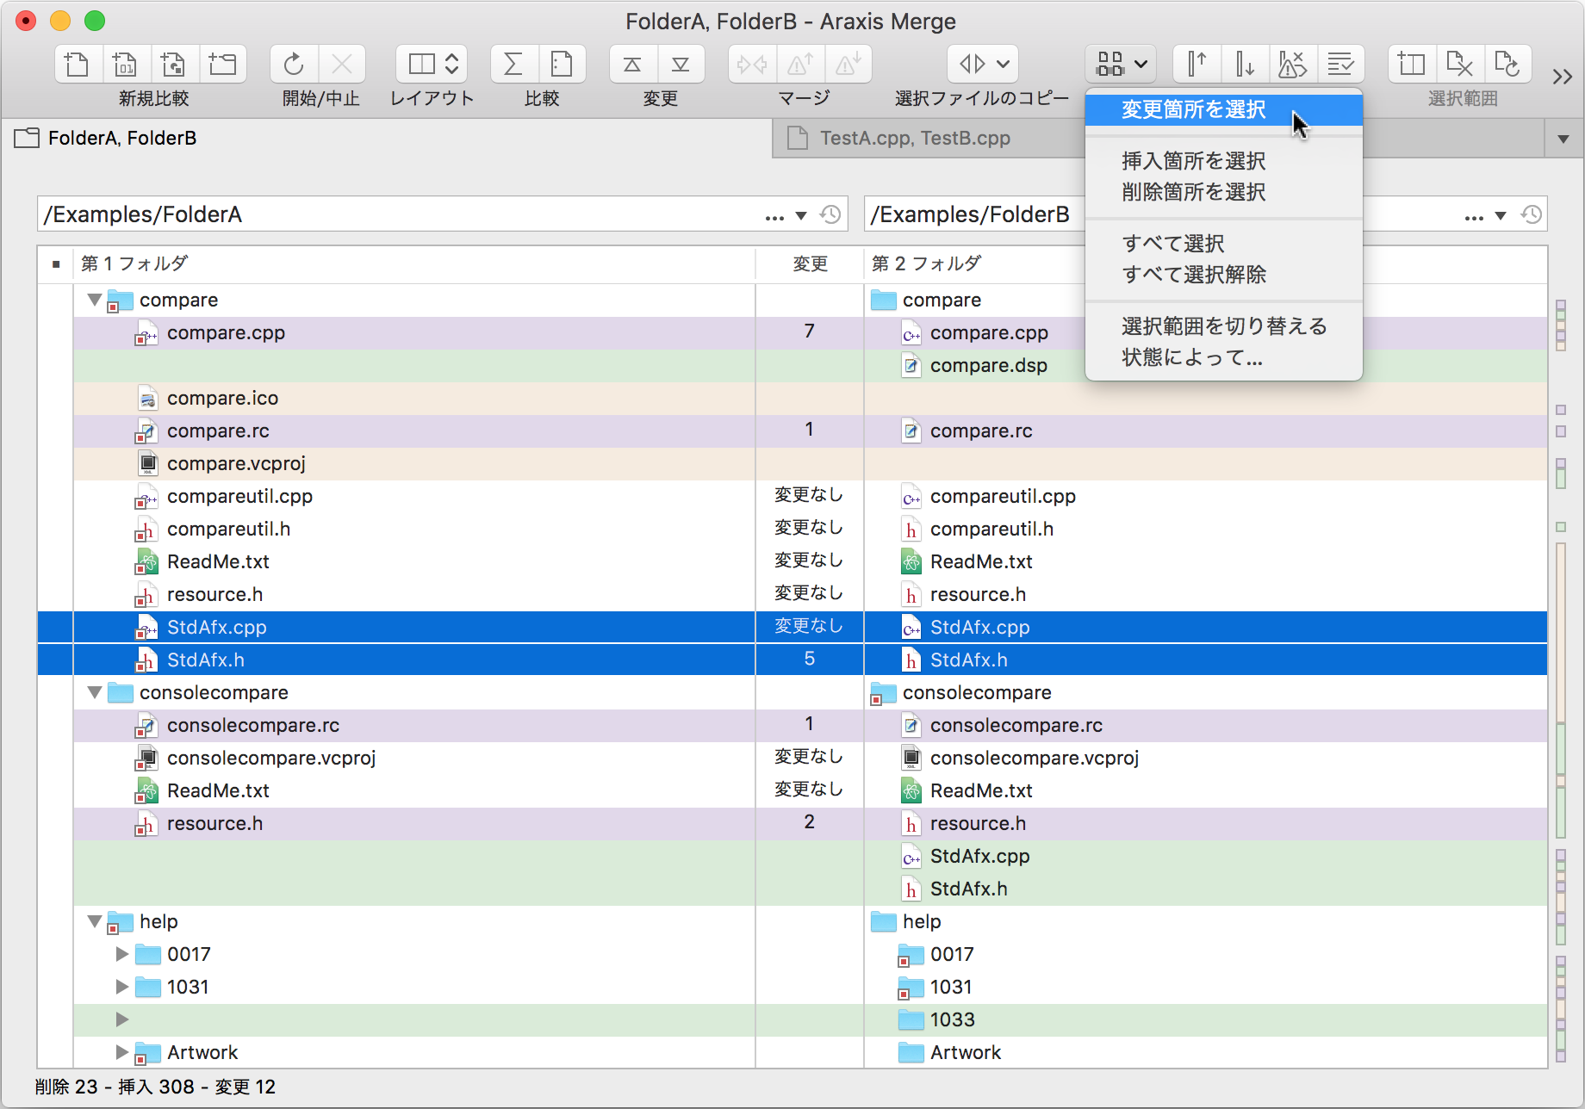Switch to the TestA.cpp, TestB.cpp tab

(x=915, y=139)
